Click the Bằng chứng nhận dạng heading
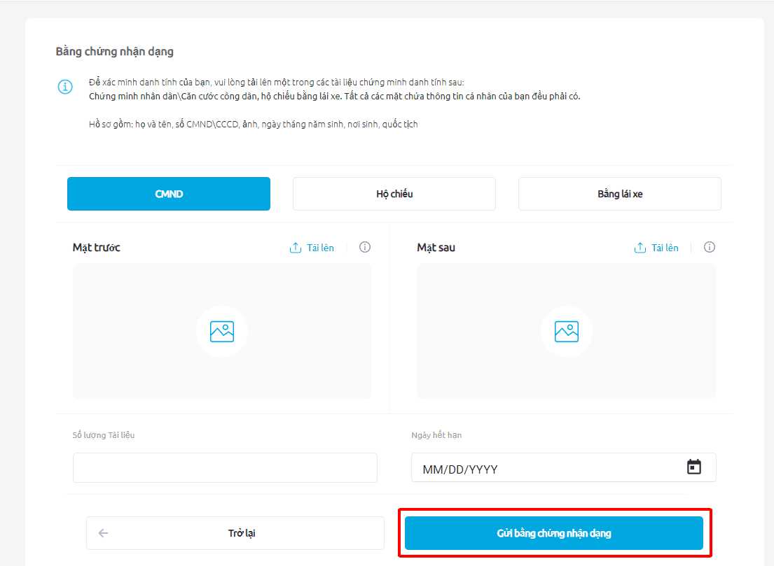 click(114, 51)
